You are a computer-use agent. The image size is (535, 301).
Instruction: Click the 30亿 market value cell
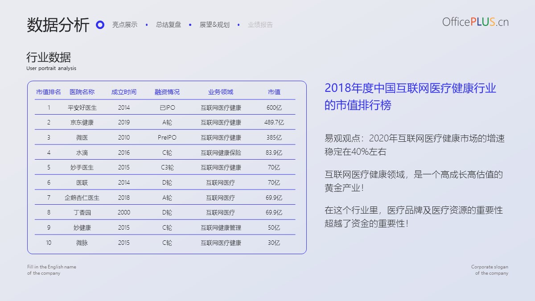(x=274, y=243)
